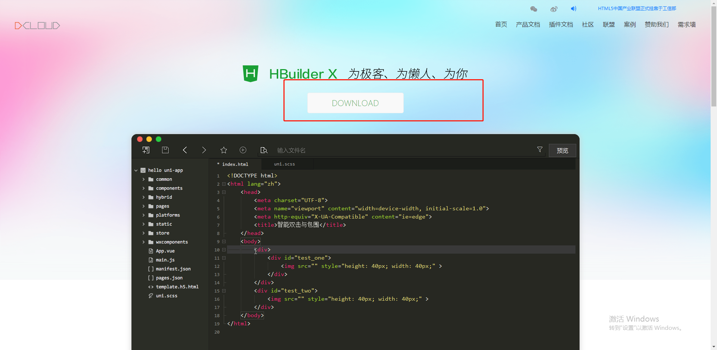The image size is (717, 350).
Task: Click the DCLOUD logo
Action: [x=37, y=25]
